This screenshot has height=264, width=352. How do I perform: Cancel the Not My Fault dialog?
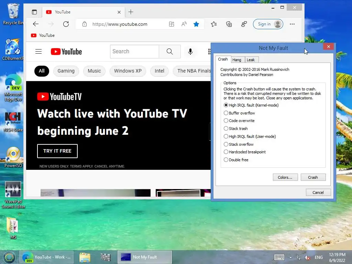click(318, 192)
